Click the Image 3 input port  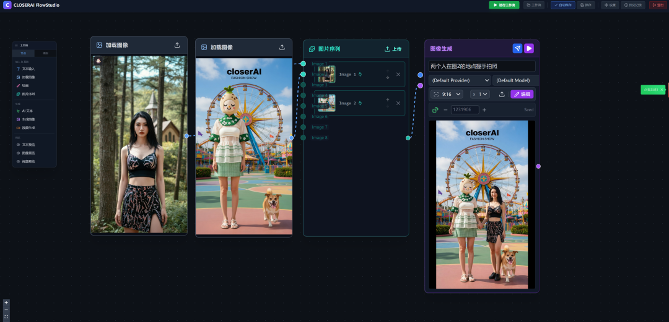coord(303,85)
